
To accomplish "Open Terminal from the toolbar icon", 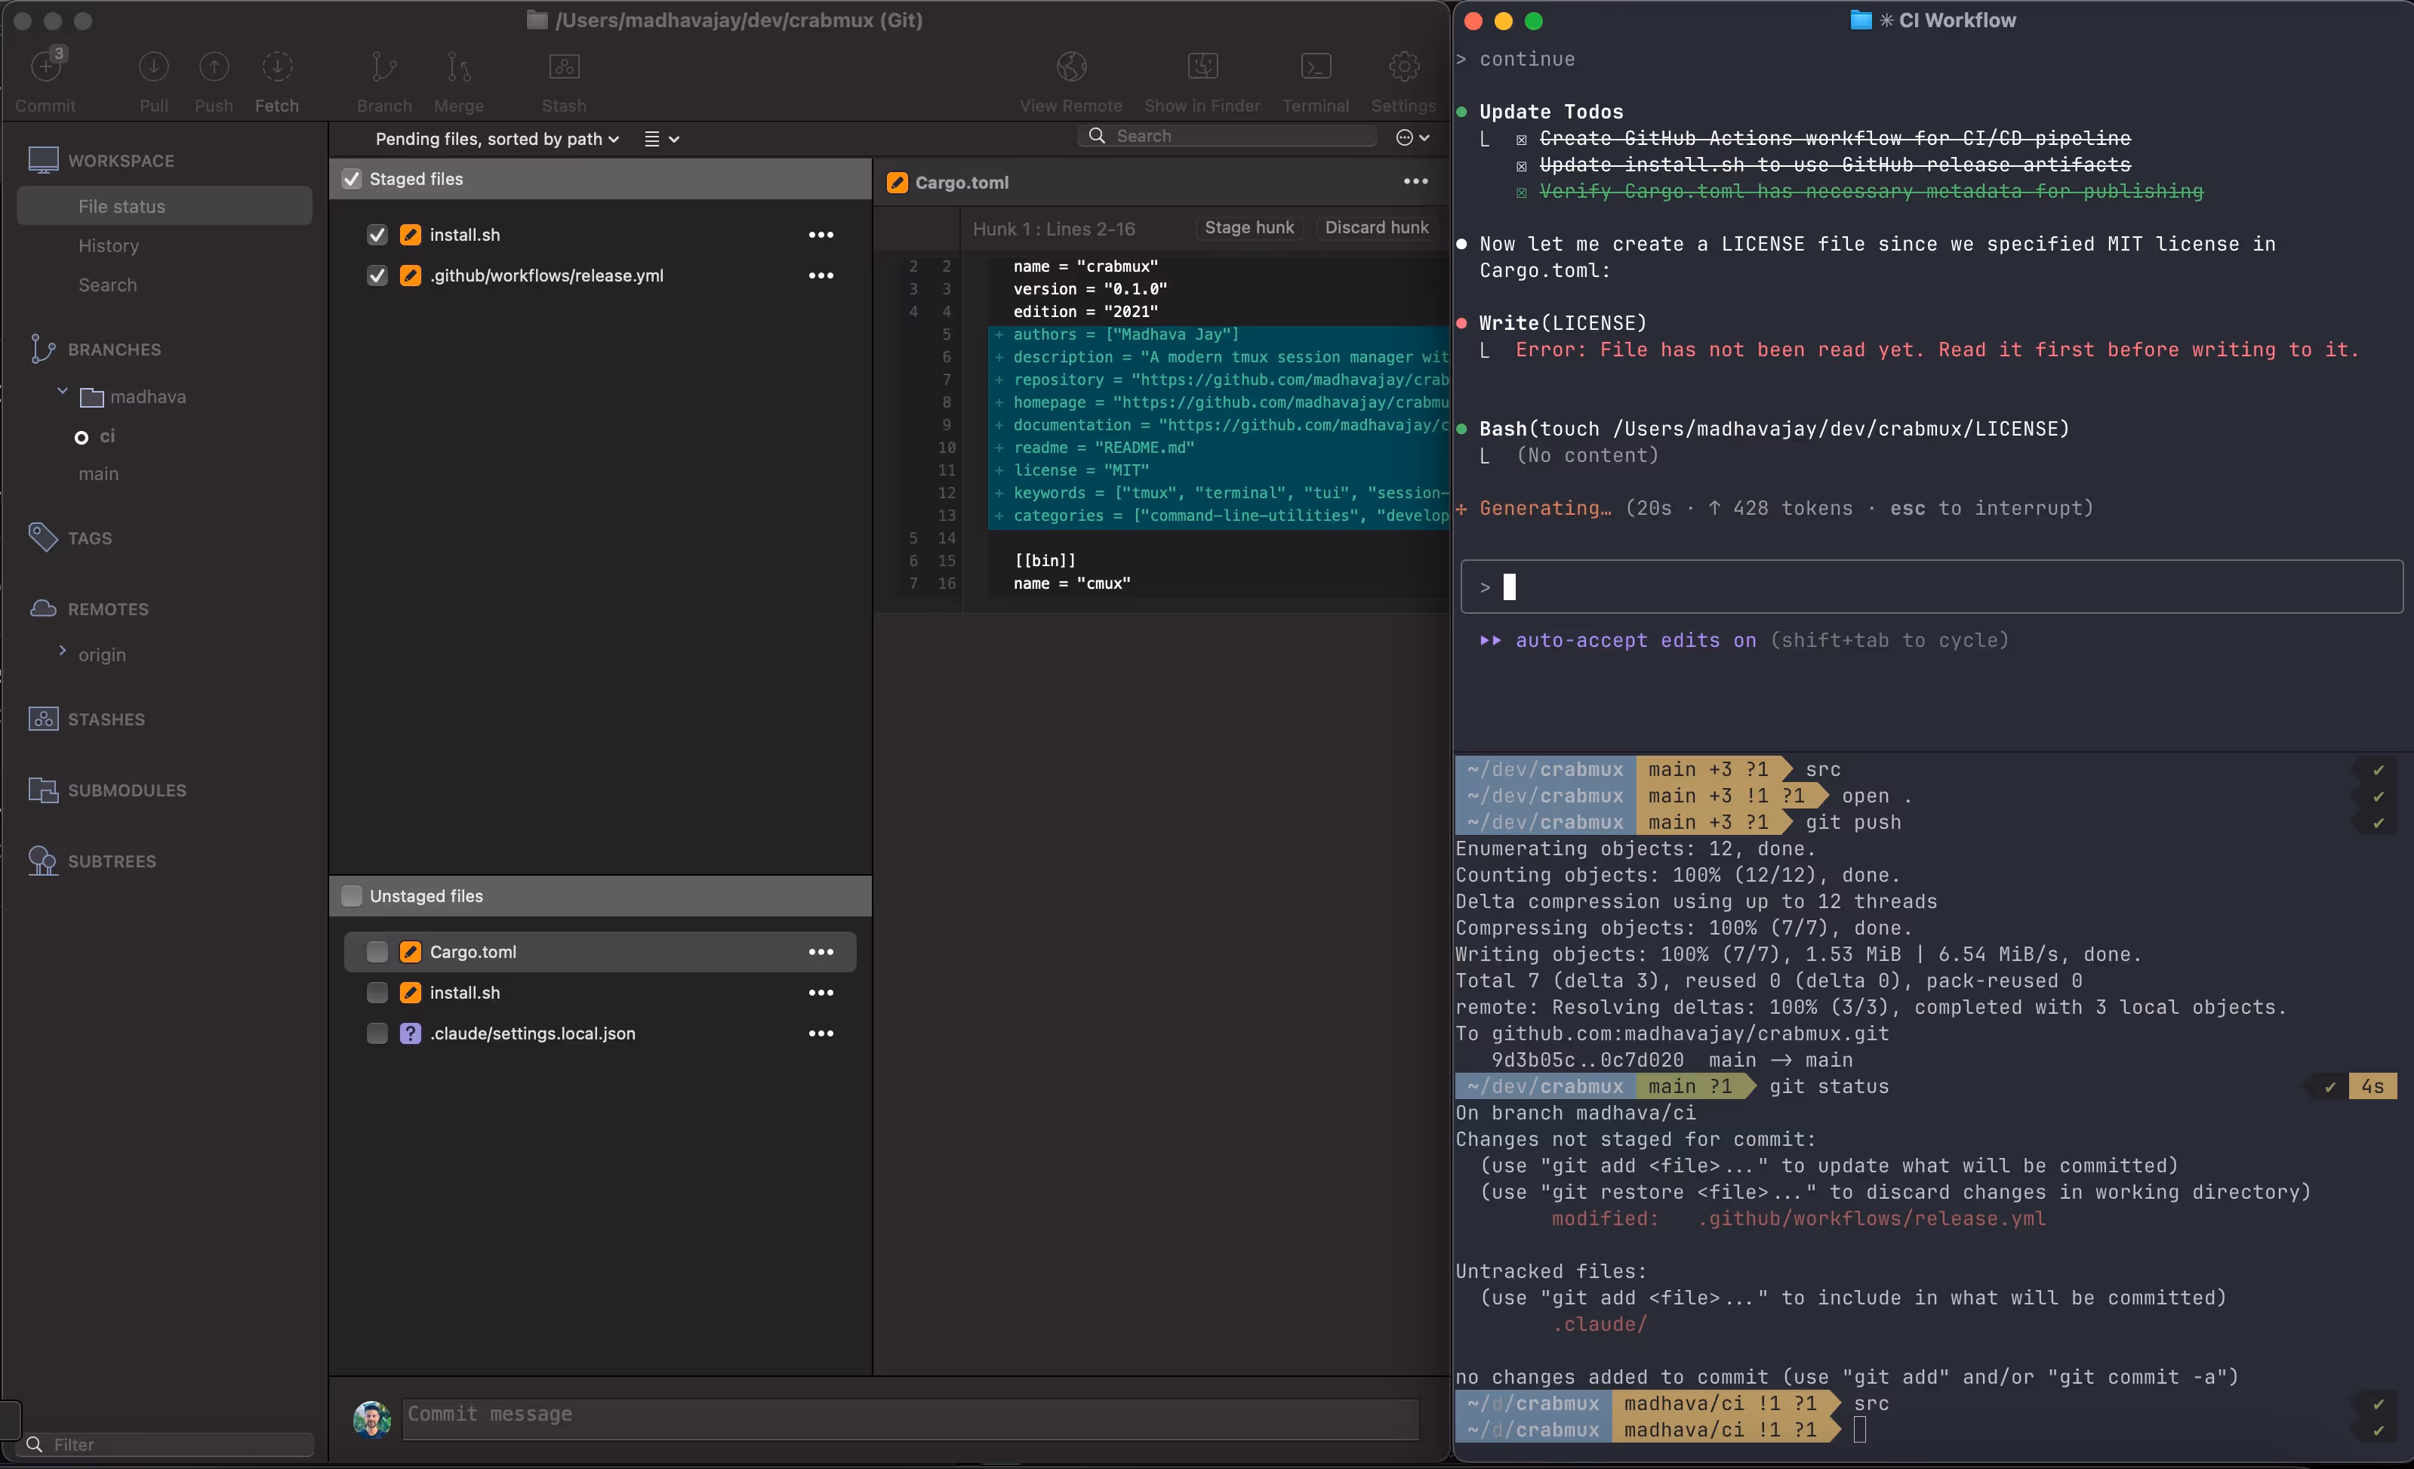I will (1316, 66).
